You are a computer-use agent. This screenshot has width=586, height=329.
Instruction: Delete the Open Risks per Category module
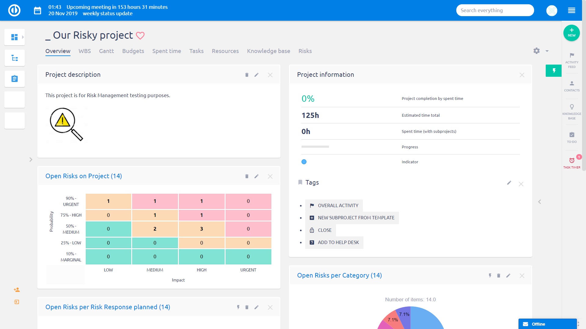(x=498, y=276)
